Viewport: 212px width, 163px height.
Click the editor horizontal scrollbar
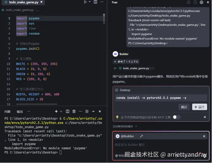point(37,104)
